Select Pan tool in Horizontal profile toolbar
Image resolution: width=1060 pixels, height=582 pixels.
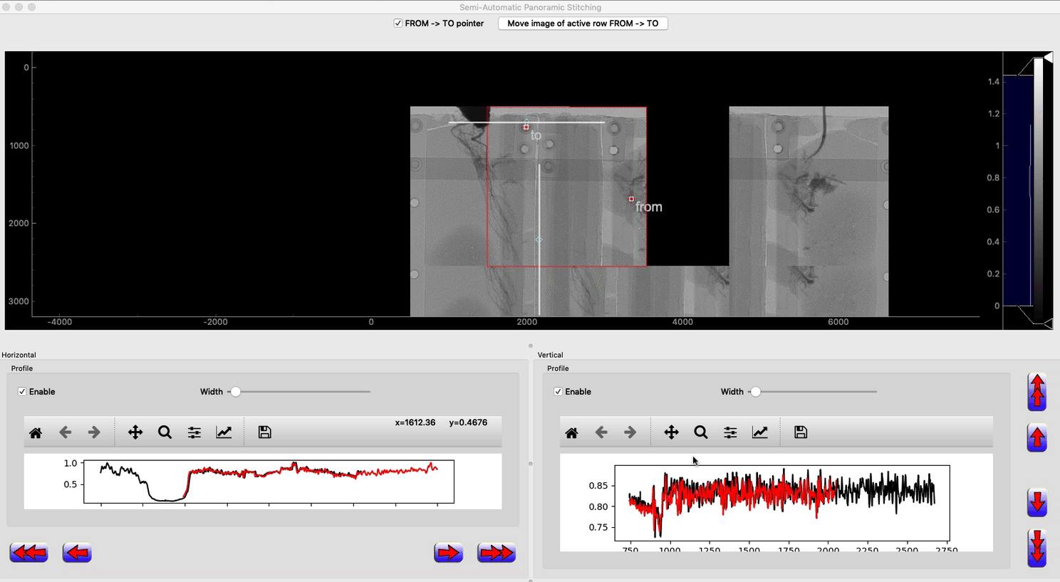pyautogui.click(x=135, y=432)
